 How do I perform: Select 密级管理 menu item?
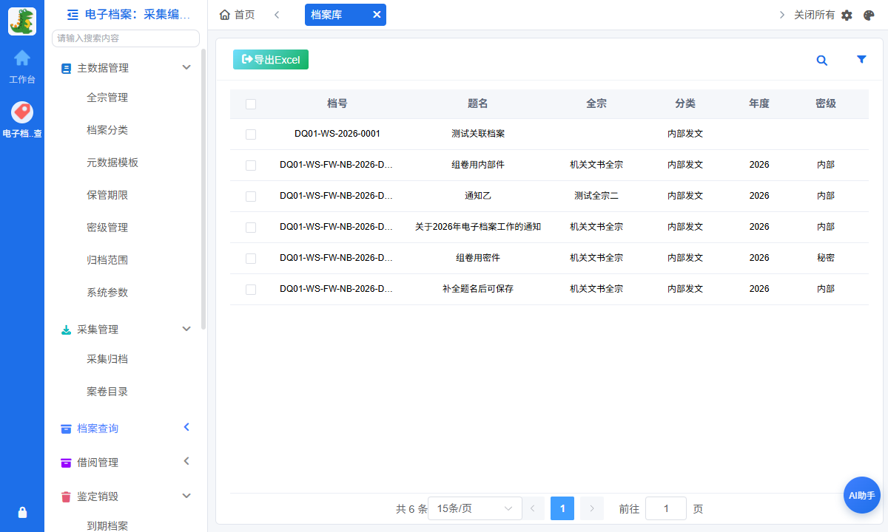point(107,228)
